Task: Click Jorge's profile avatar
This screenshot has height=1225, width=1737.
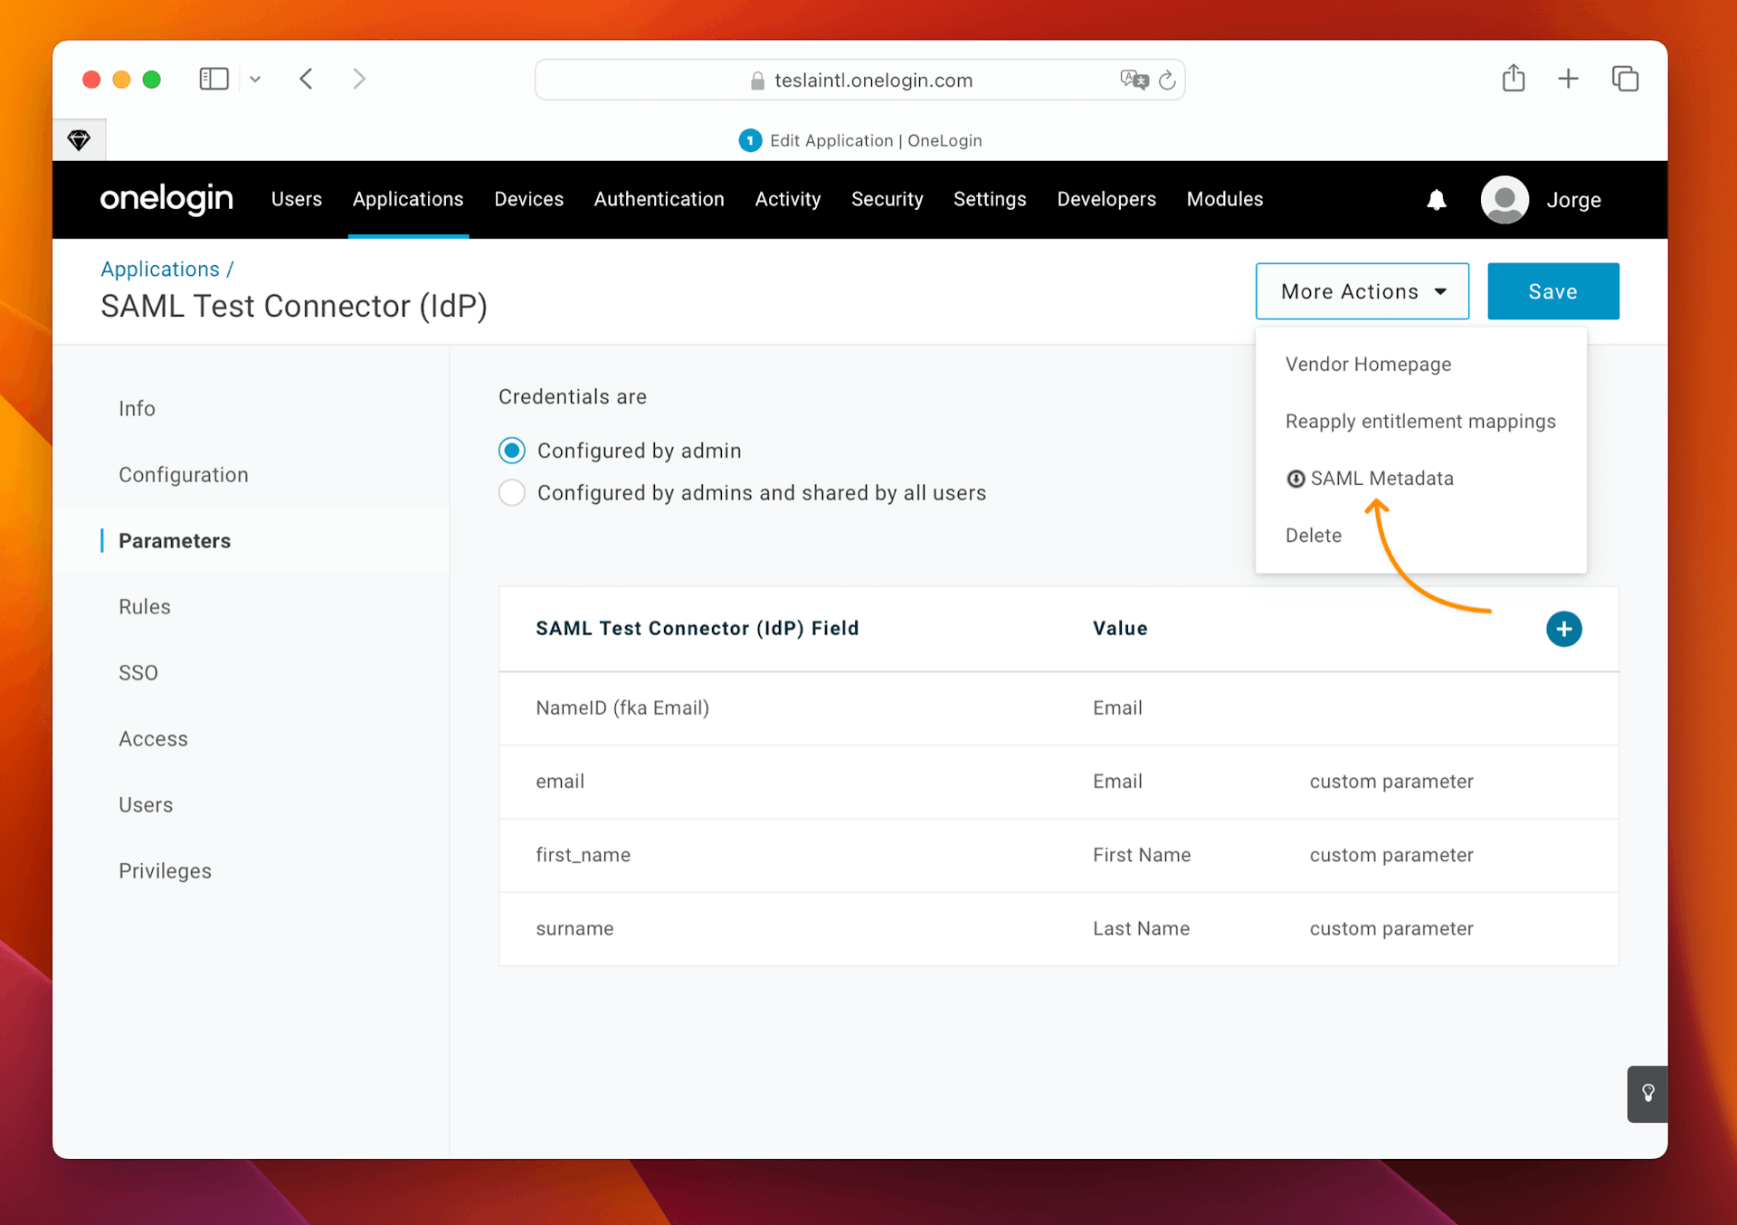Action: [x=1504, y=200]
